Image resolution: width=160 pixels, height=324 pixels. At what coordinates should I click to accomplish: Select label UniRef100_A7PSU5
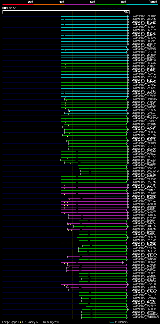(143, 110)
